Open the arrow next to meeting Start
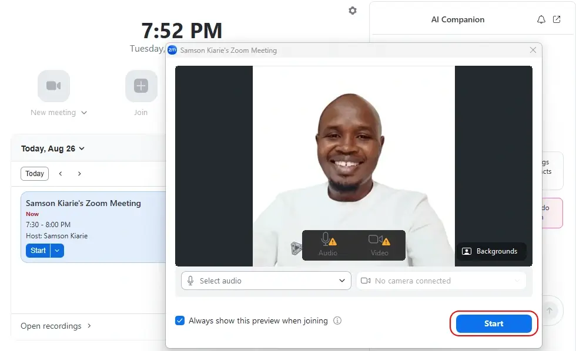This screenshot has height=351, width=576. point(57,251)
